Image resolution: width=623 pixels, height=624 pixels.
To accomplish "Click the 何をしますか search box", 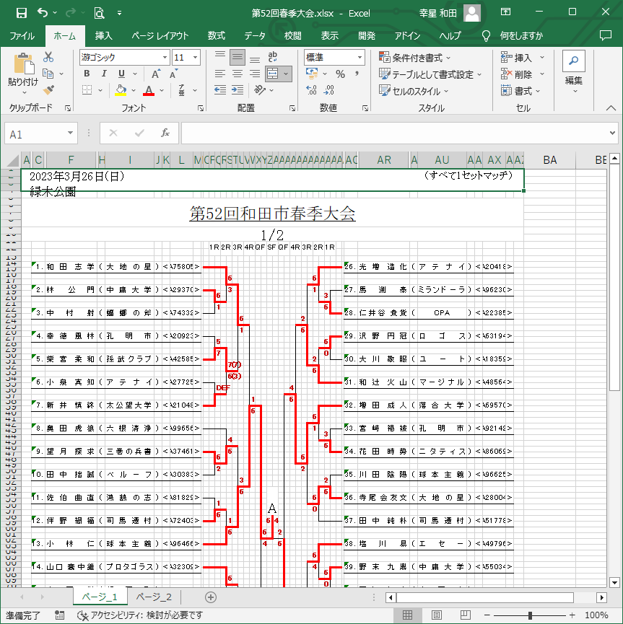I will point(521,36).
